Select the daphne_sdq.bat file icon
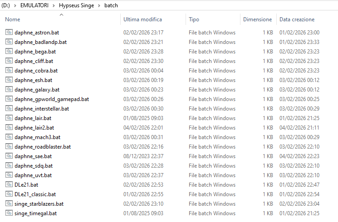 click(x=9, y=165)
